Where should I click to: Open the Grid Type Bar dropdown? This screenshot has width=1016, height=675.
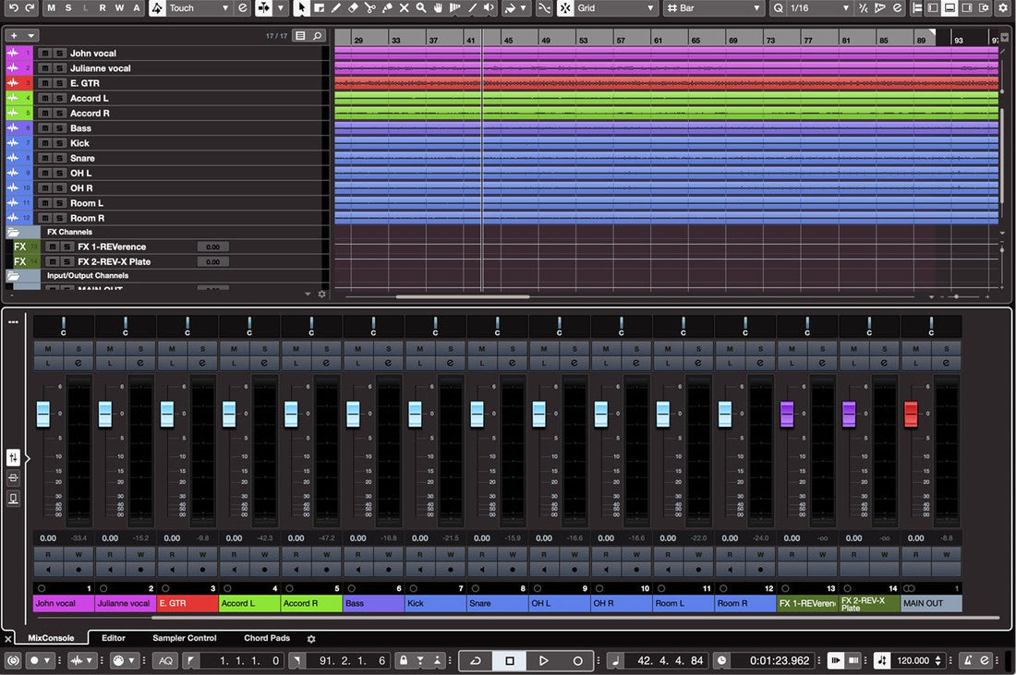point(716,8)
